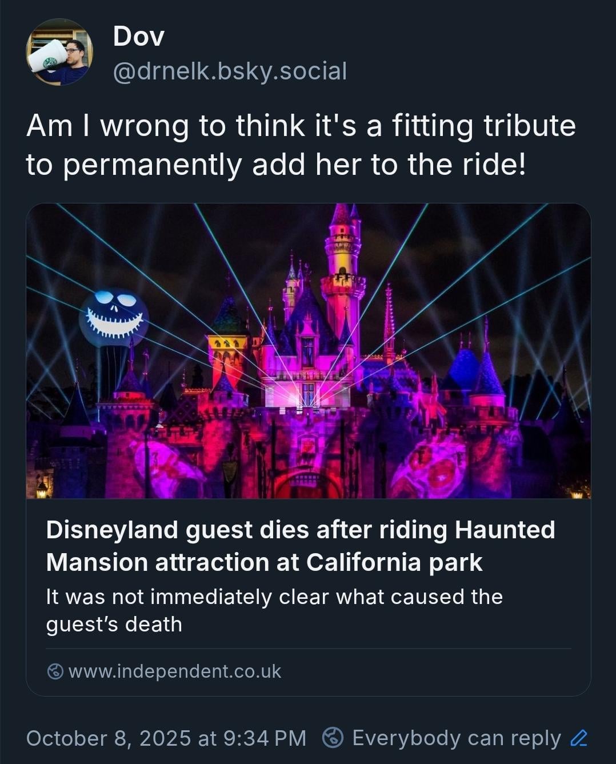
Task: Open the Everybody can reply settings label
Action: pos(456,738)
